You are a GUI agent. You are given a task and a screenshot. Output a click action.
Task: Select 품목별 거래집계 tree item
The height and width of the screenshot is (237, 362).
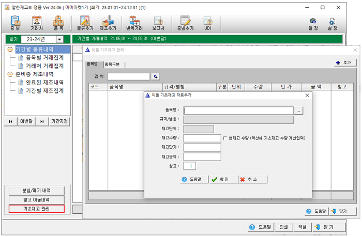pos(44,57)
